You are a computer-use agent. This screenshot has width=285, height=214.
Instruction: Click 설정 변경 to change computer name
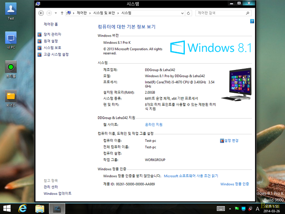pos(232,140)
